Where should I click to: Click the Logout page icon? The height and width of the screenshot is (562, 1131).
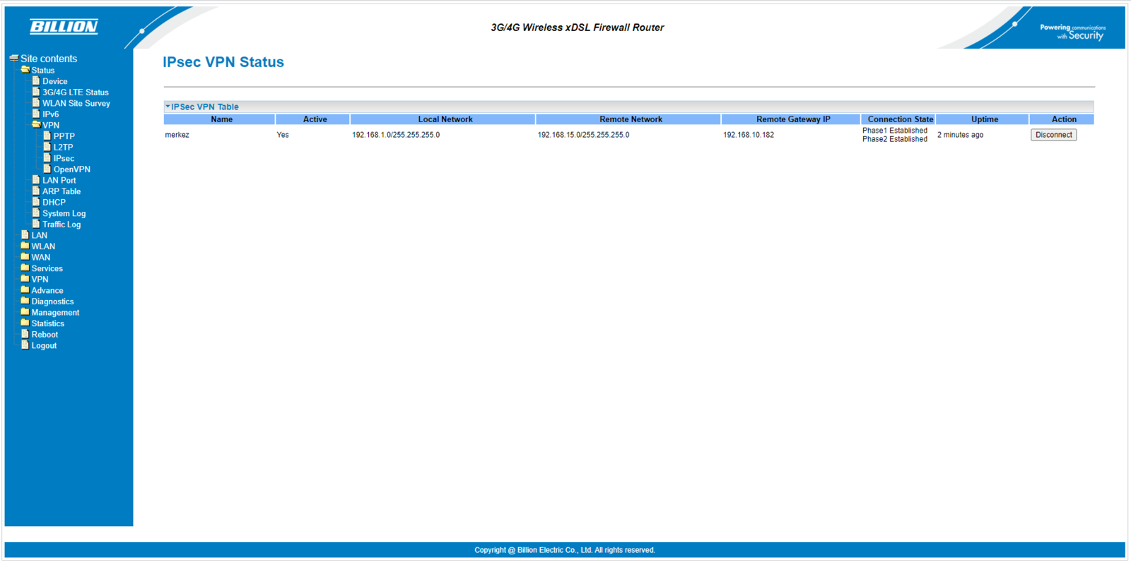(x=25, y=345)
